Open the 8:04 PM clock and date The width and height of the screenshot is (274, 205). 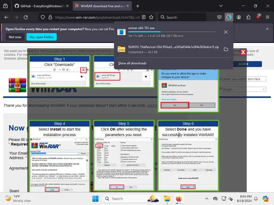(x=244, y=199)
